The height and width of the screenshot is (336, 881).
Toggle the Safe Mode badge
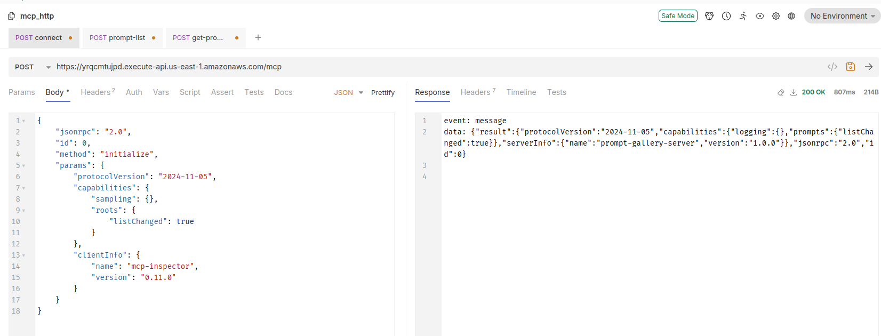678,16
